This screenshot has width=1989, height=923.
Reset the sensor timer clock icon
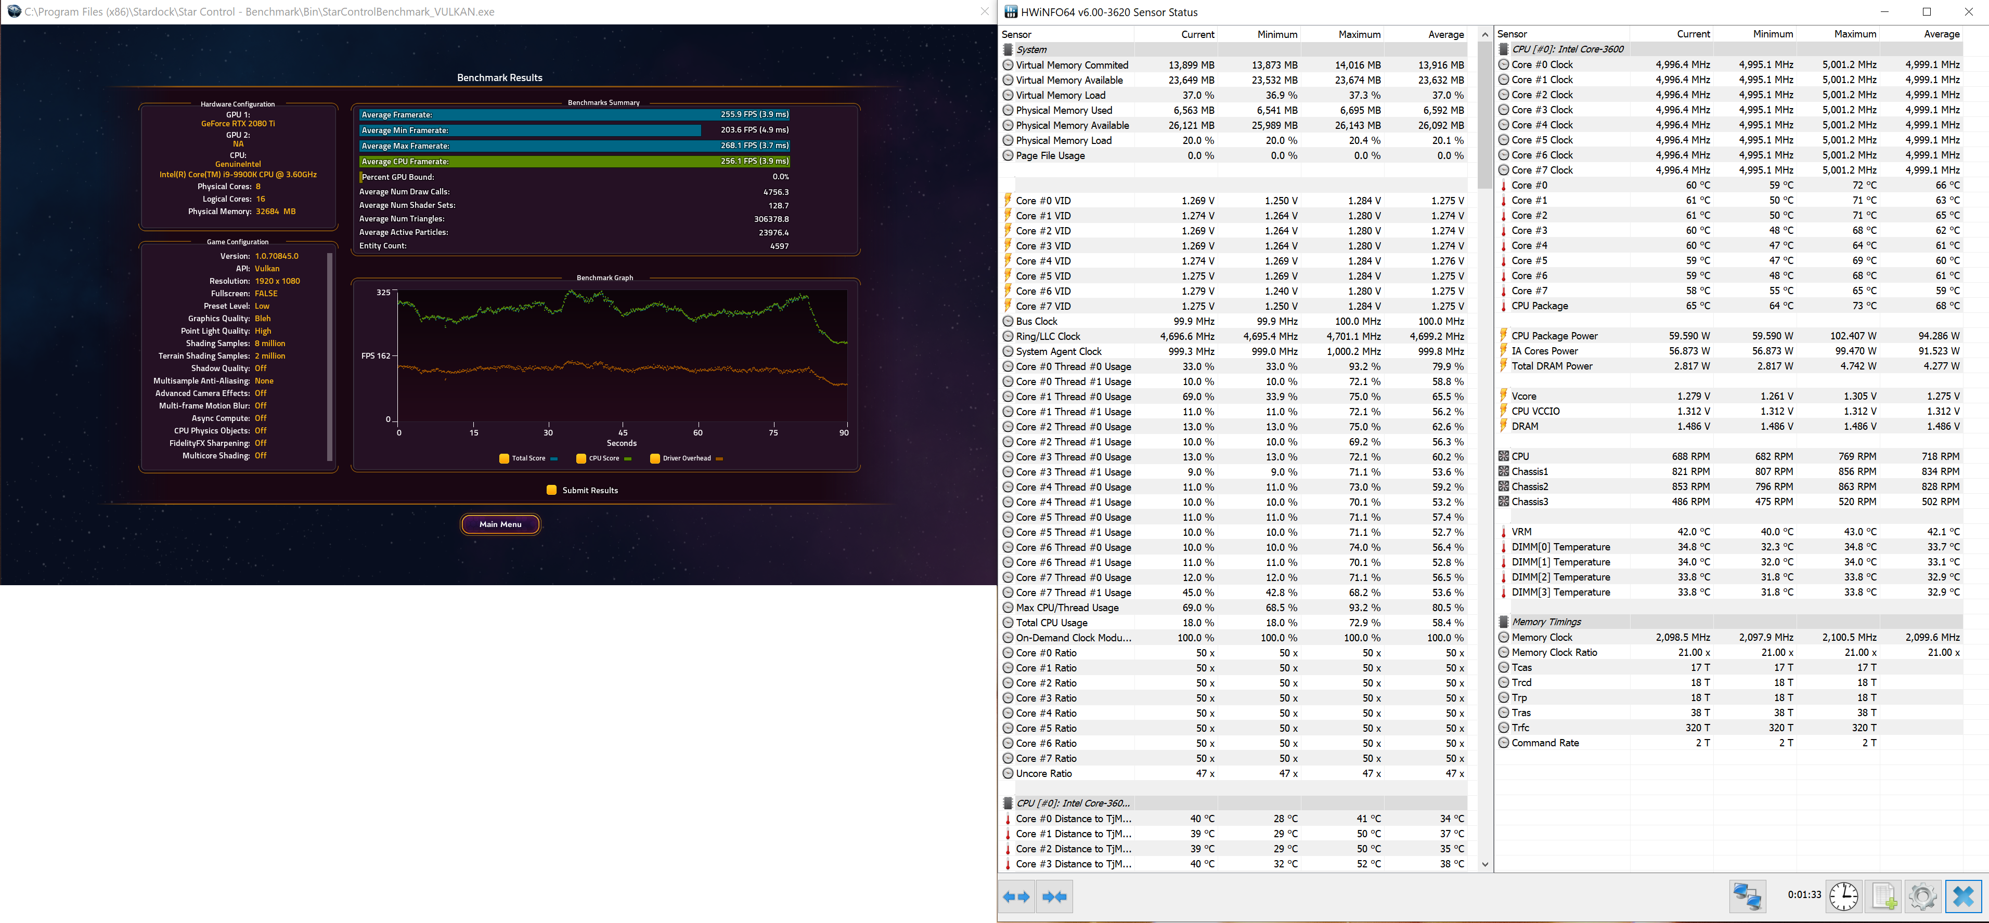click(x=1844, y=897)
